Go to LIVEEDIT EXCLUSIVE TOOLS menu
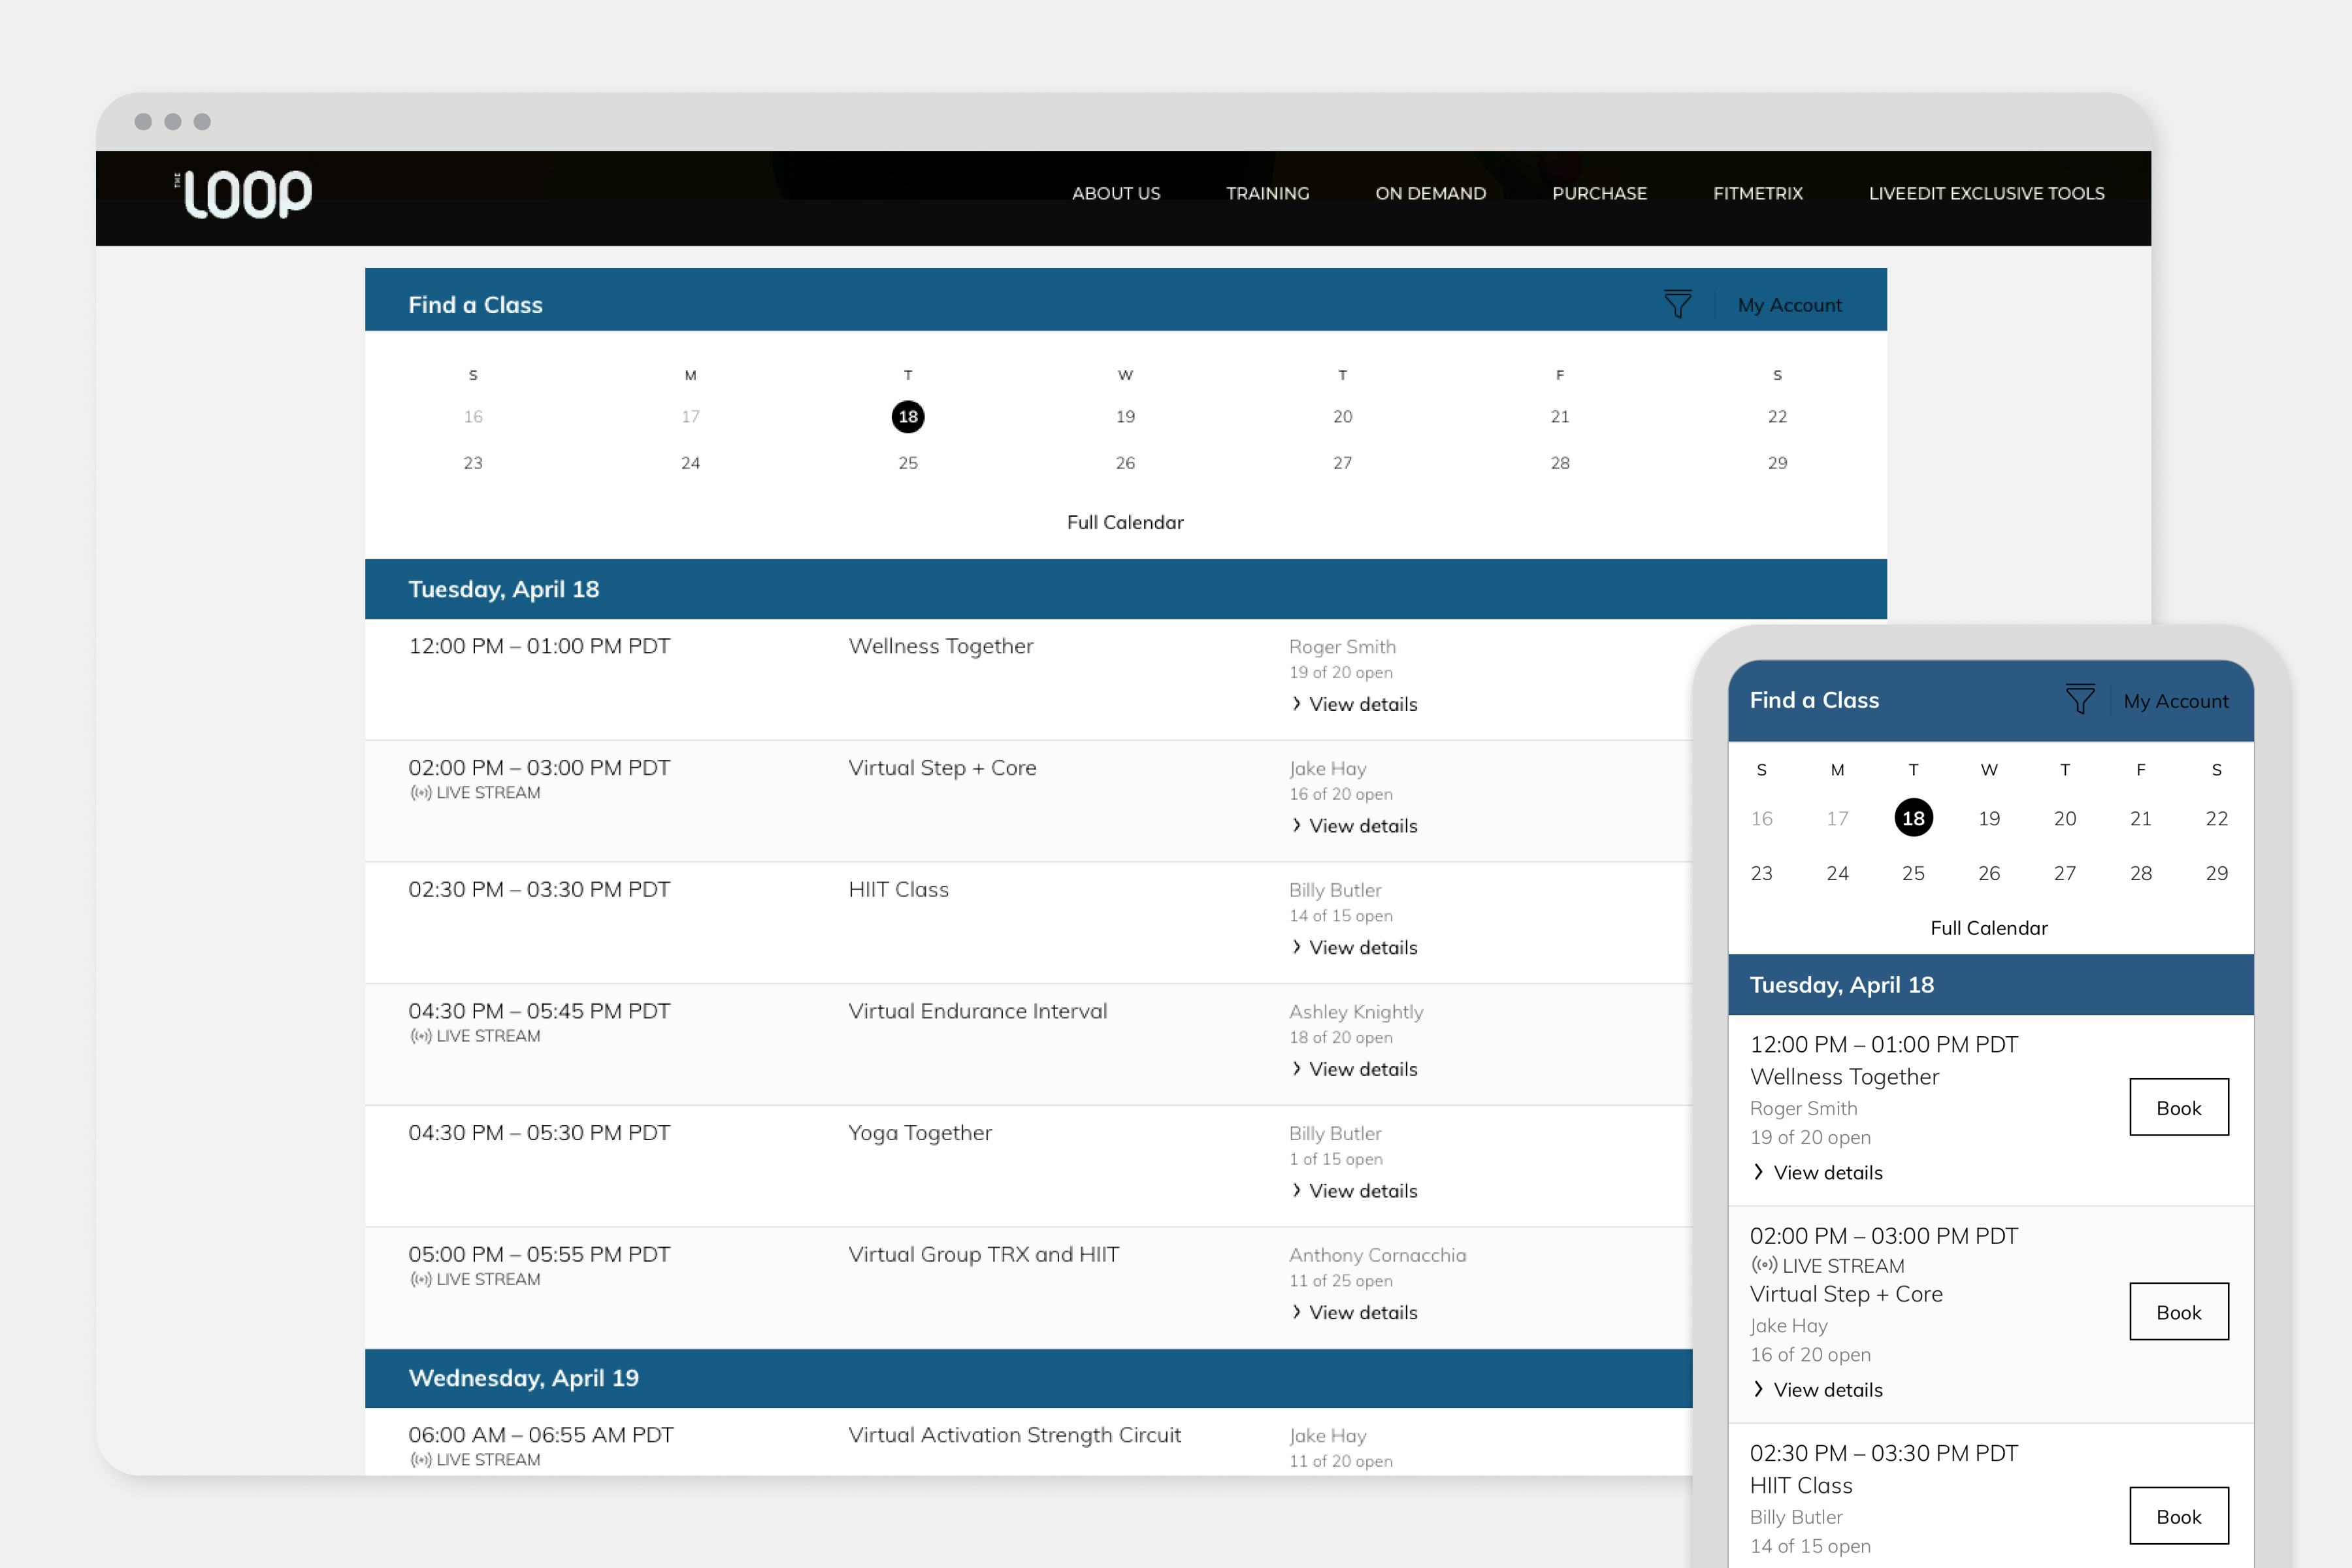This screenshot has height=1568, width=2352. [x=1986, y=193]
